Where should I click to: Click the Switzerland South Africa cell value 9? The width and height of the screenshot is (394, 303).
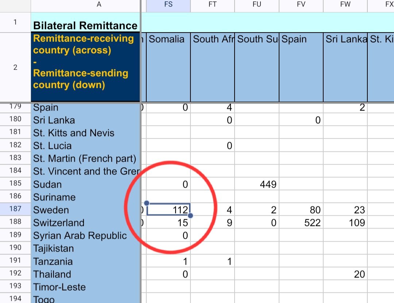[x=213, y=222]
